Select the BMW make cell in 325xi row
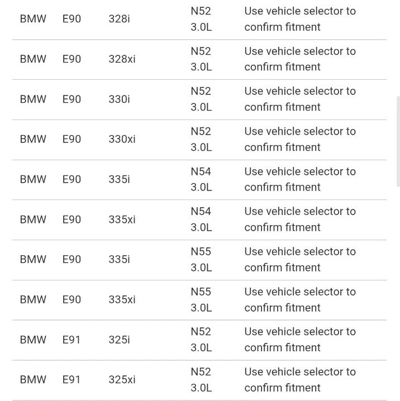This screenshot has width=400, height=401. (x=33, y=380)
